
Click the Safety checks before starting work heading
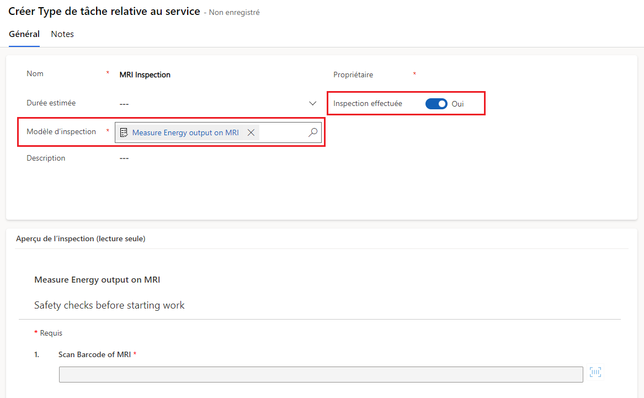click(109, 305)
